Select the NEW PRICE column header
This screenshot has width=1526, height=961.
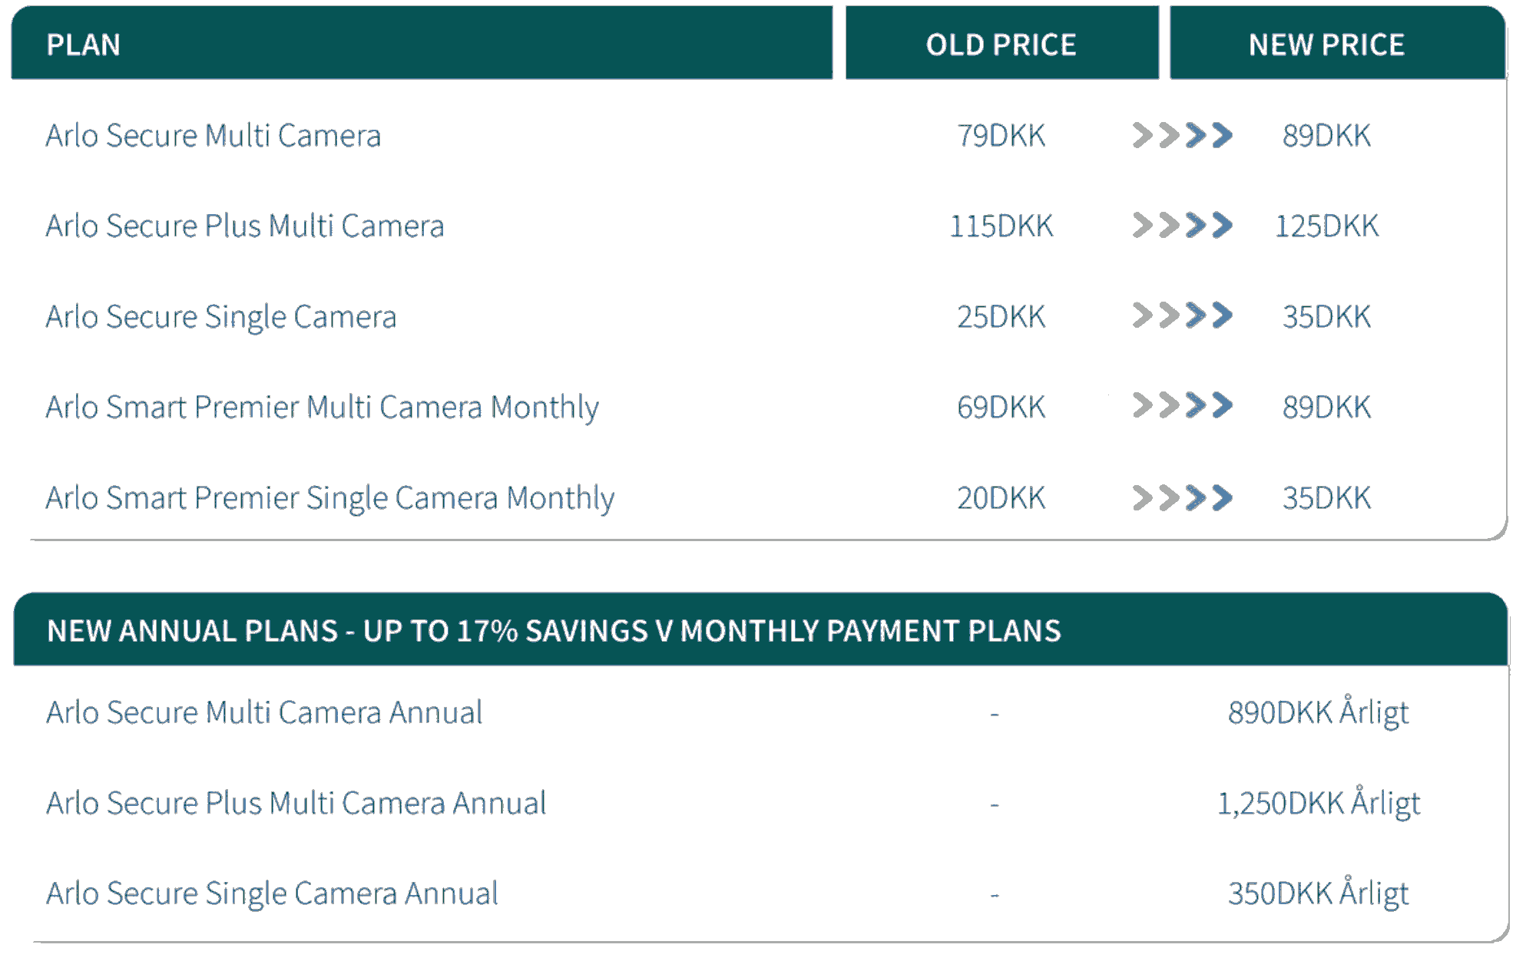point(1326,45)
